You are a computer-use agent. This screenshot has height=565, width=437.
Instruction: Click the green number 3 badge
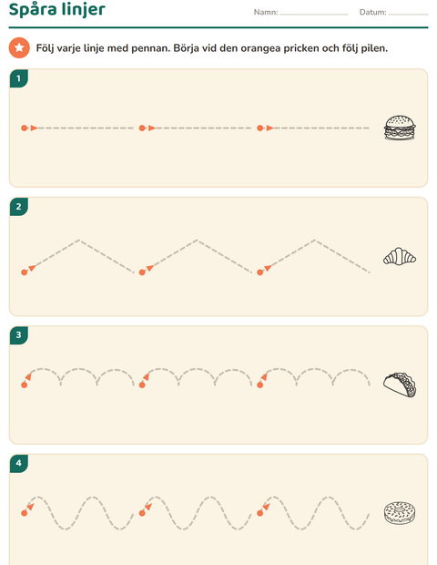(19, 335)
